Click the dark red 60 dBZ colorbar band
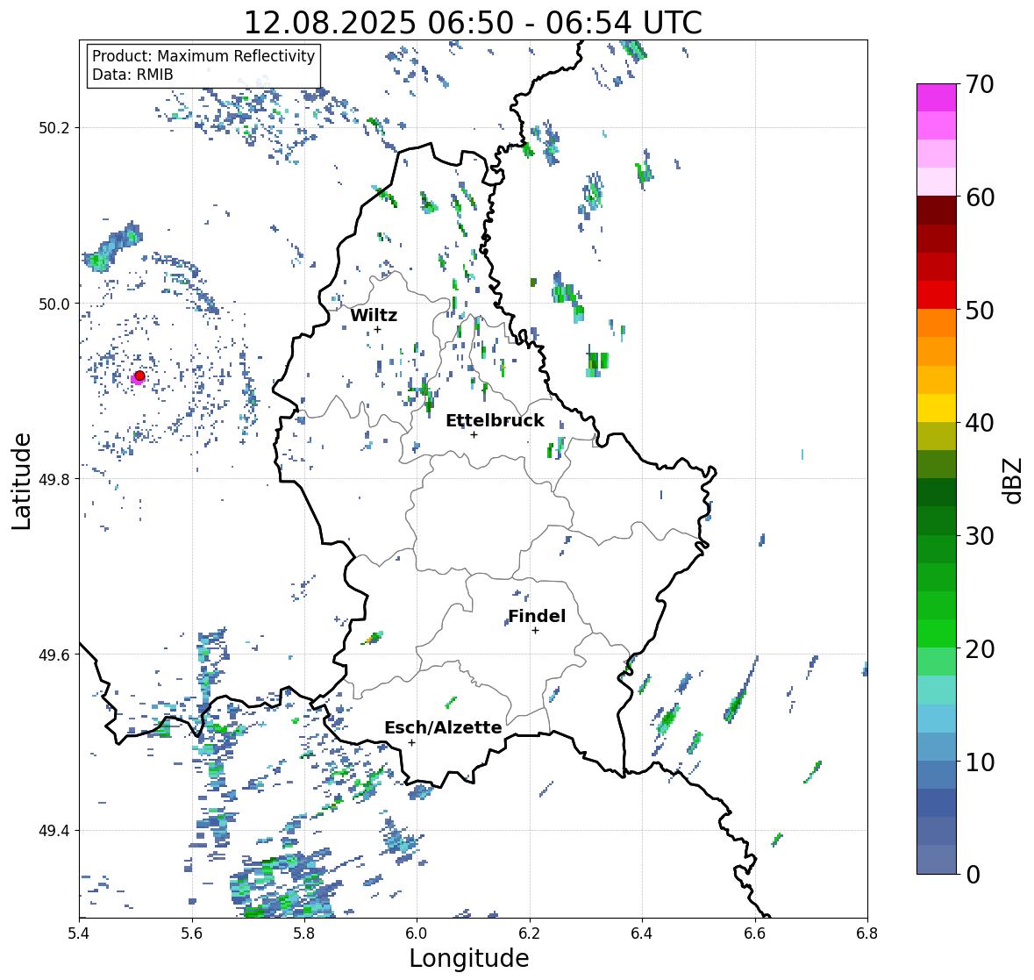 coord(937,211)
